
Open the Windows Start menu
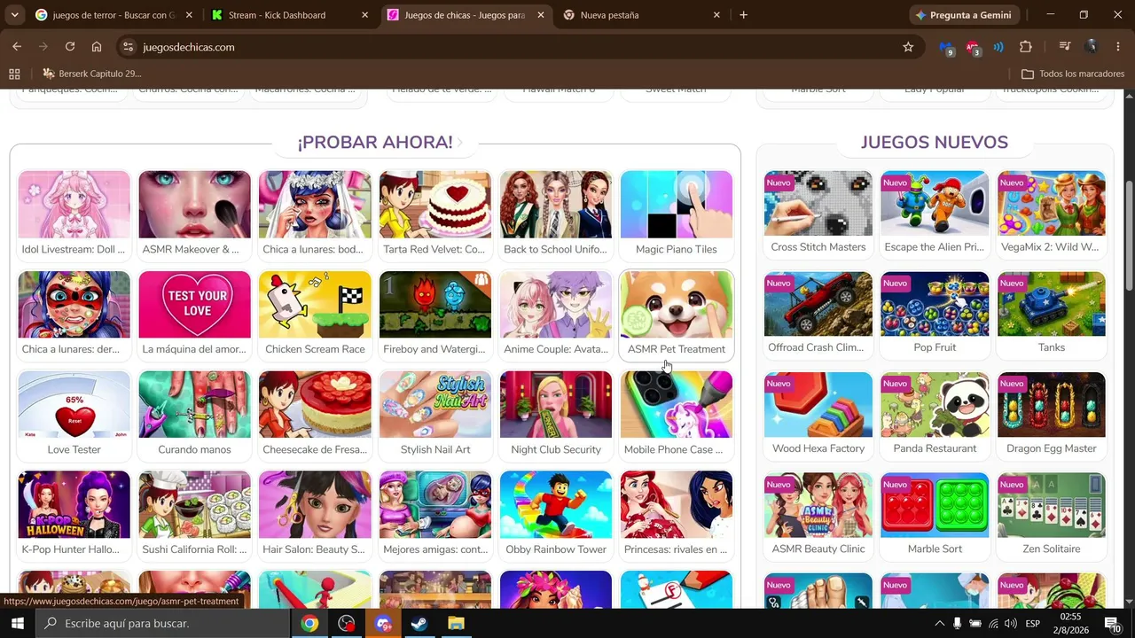[x=17, y=623]
